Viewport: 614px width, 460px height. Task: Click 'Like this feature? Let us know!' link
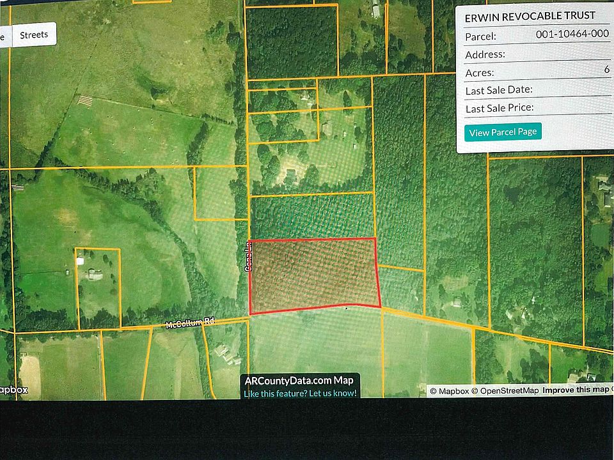300,393
